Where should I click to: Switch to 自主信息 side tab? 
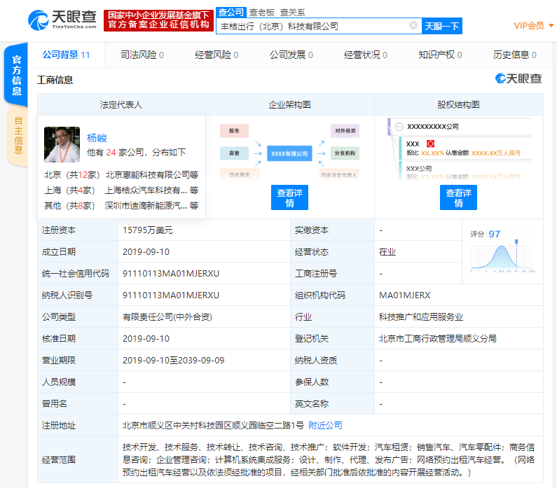(x=18, y=136)
